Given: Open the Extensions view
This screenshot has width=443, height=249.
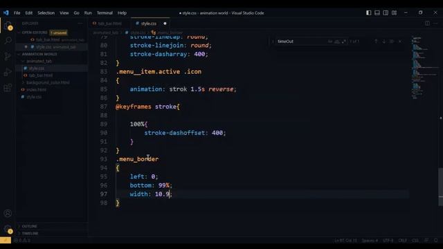Looking at the screenshot, I should (8, 88).
